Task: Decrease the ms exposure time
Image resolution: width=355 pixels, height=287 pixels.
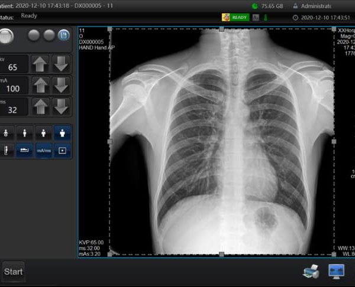Action: (x=62, y=106)
